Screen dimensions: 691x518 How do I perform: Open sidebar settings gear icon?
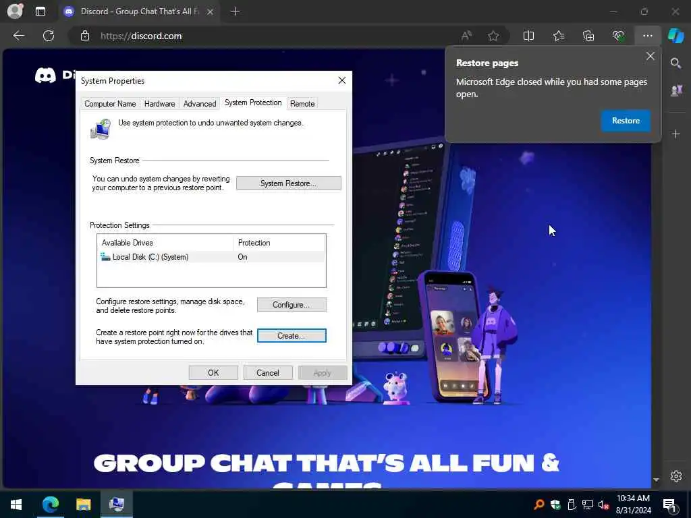[x=676, y=476]
